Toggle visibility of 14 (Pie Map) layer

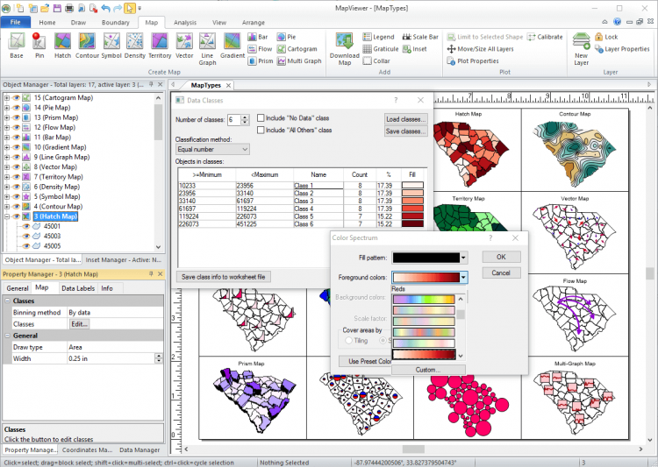[17, 108]
